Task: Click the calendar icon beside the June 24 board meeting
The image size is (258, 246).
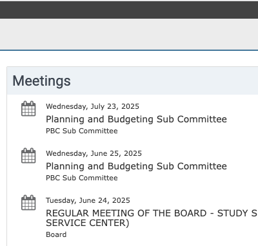Action: [28, 203]
